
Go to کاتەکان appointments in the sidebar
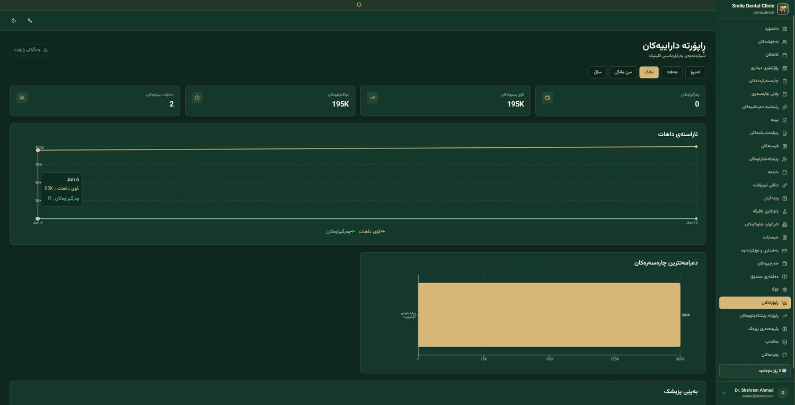click(x=755, y=55)
